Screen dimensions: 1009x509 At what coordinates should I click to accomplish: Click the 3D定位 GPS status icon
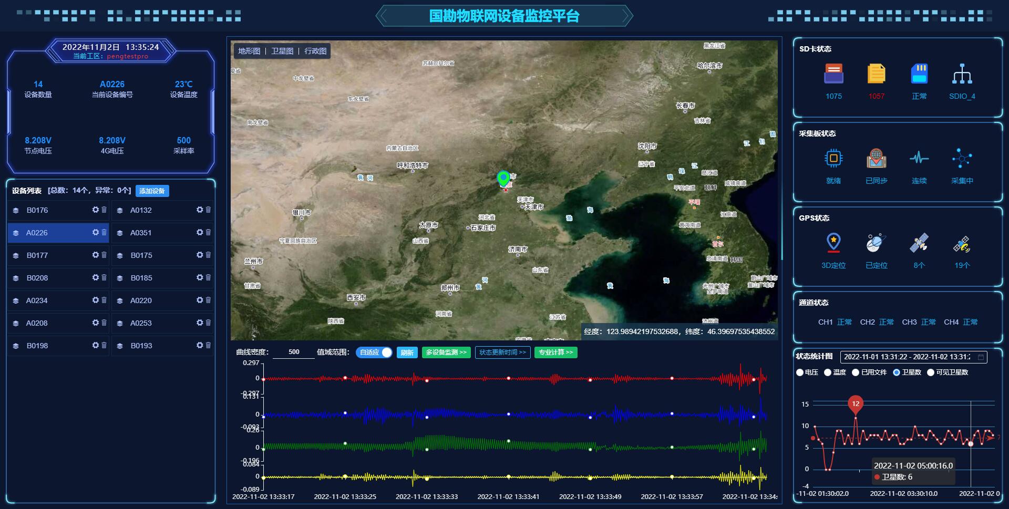point(833,243)
